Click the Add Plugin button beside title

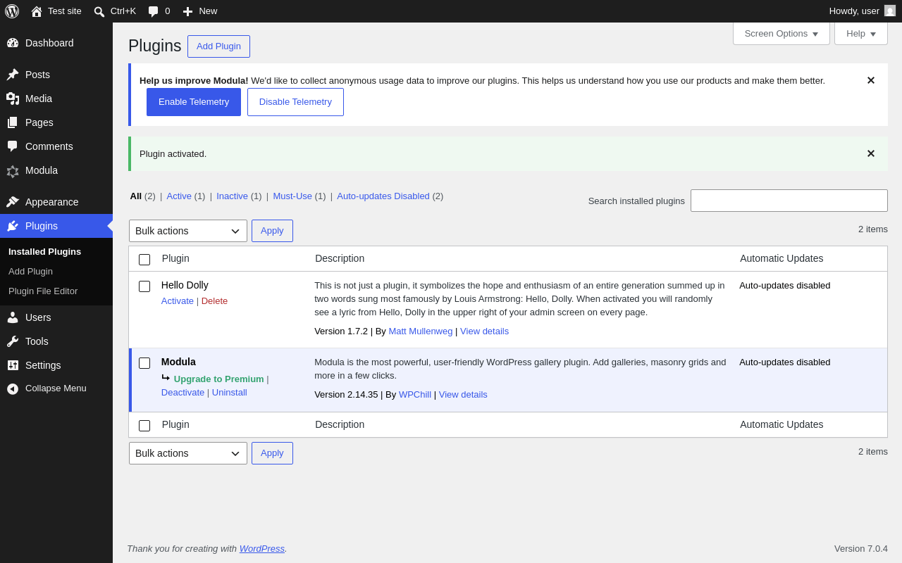(218, 46)
